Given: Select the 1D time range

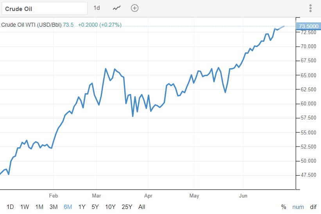Looking at the screenshot, I should coord(11,207).
